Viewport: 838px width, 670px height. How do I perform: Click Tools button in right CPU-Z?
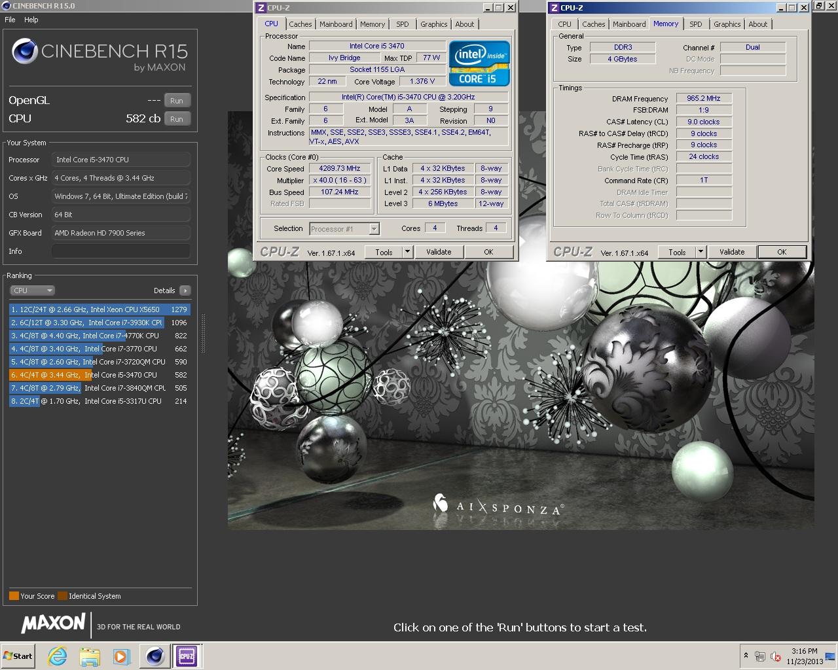[678, 252]
